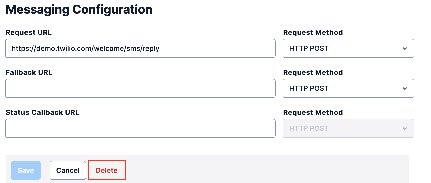Image resolution: width=431 pixels, height=183 pixels.
Task: Click the chevron arrow in the Fallback method select
Action: click(x=405, y=89)
